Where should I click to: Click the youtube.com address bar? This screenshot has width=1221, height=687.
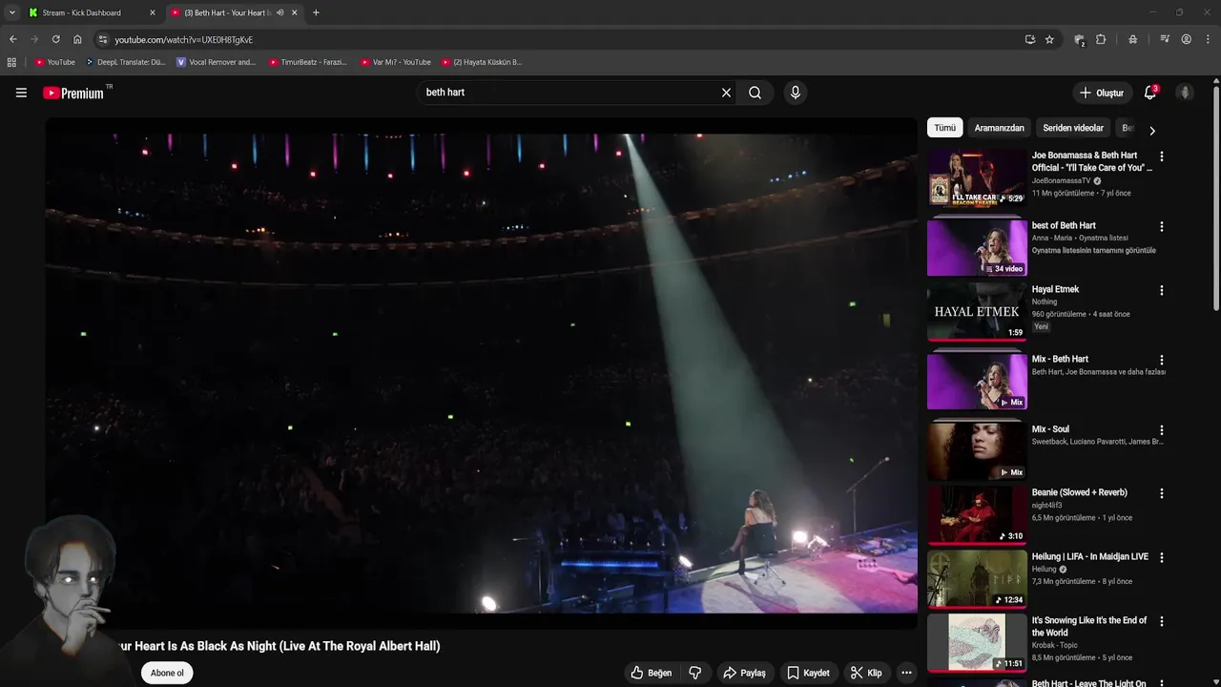click(x=563, y=39)
